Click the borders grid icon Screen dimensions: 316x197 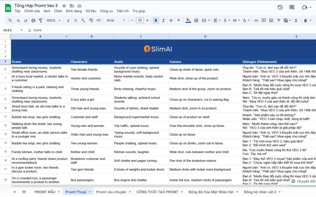point(196,20)
